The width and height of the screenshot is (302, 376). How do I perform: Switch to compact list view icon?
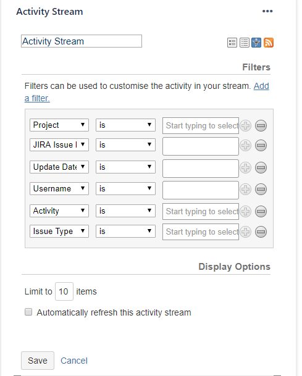(244, 43)
